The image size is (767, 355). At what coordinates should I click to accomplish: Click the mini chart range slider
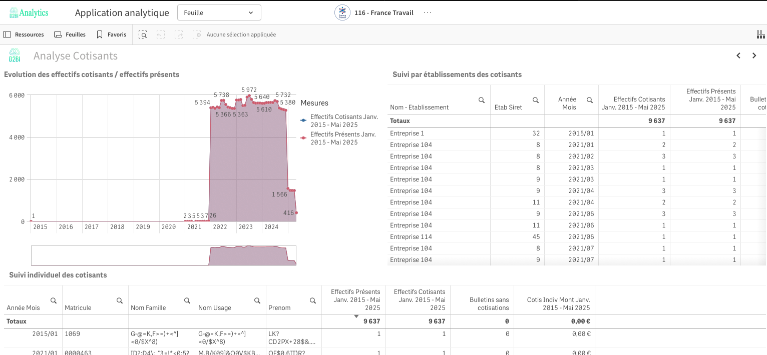(164, 255)
